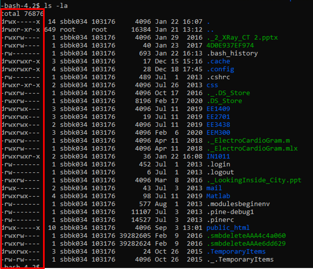Select the 'IN1011' directory name
The image size is (313, 269).
[x=218, y=156]
